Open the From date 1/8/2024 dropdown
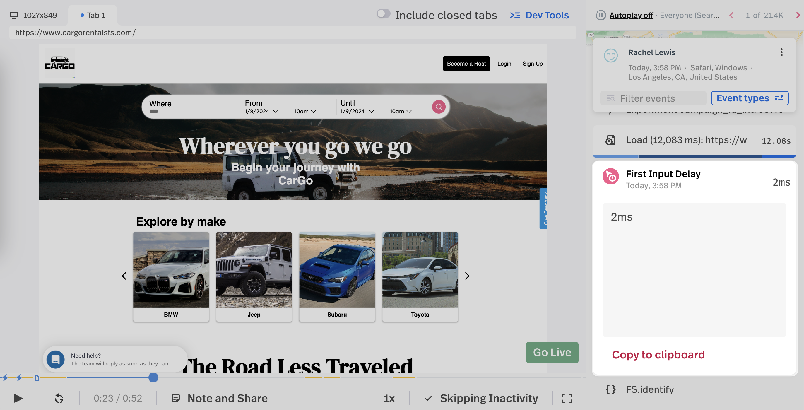The width and height of the screenshot is (804, 410). (x=261, y=112)
